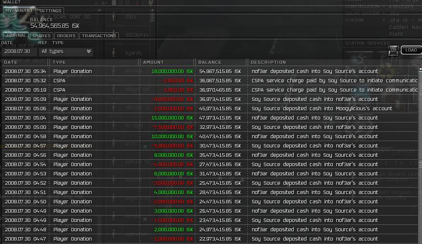Click the 3,000,000.00 ISK green amount
The height and width of the screenshot is (244, 422).
tap(174, 211)
